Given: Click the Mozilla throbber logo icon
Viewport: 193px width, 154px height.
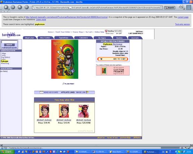Looking at the screenshot, I should click(189, 7).
